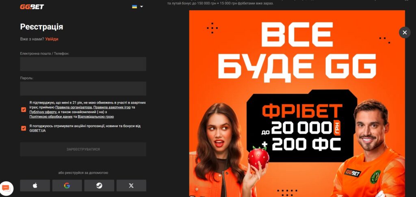This screenshot has height=197, width=416.
Task: Register using the Steam icon button
Action: [99, 186]
